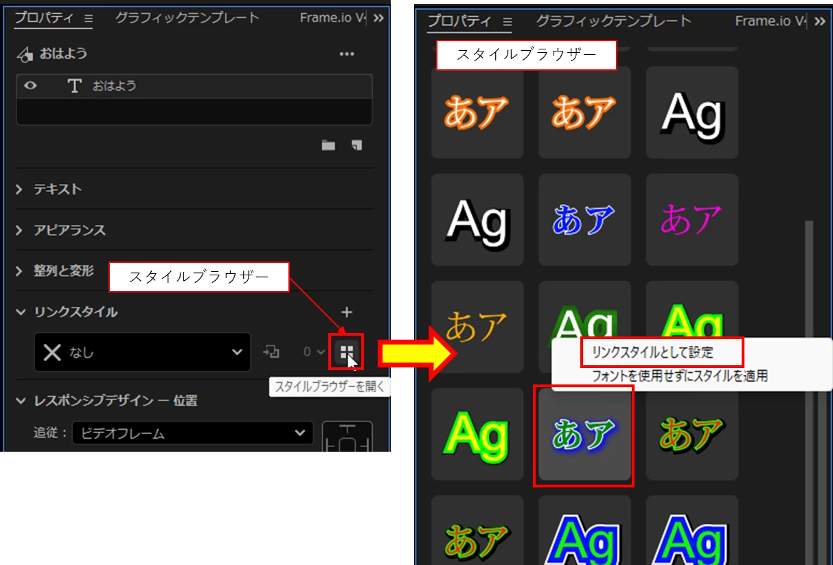Image resolution: width=833 pixels, height=565 pixels.
Task: Click the pin-to-edges widget beside ビデオフレーム
Action: [x=347, y=437]
